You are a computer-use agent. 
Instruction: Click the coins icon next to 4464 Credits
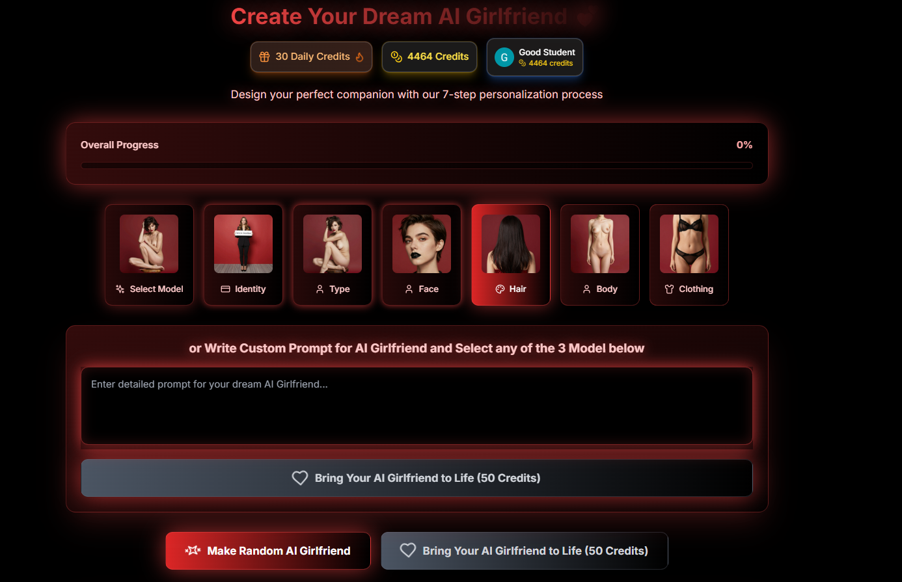[x=396, y=57]
